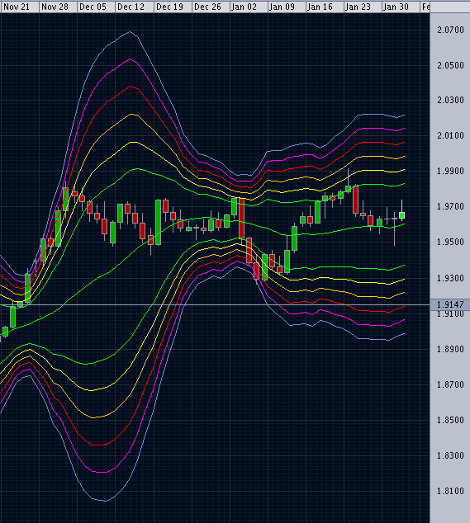Select the 1.8900 price level

[x=451, y=349]
